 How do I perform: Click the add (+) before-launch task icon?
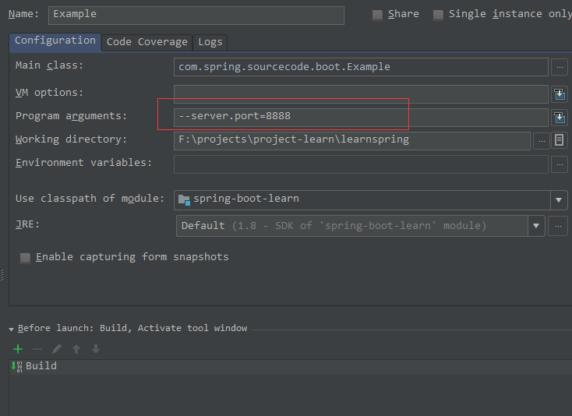18,349
